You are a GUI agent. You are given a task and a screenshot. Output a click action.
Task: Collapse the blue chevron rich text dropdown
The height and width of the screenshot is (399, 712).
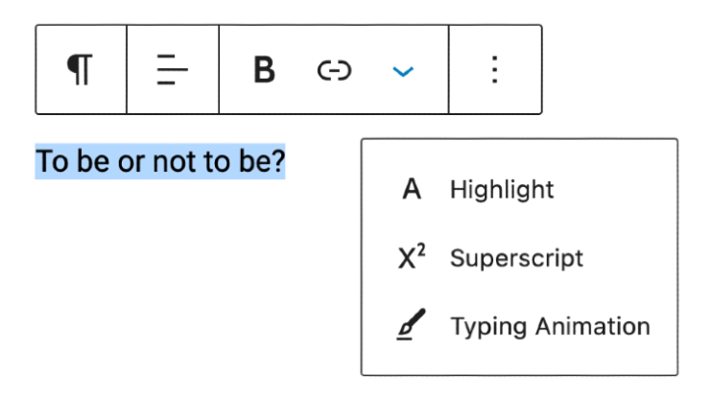[404, 71]
